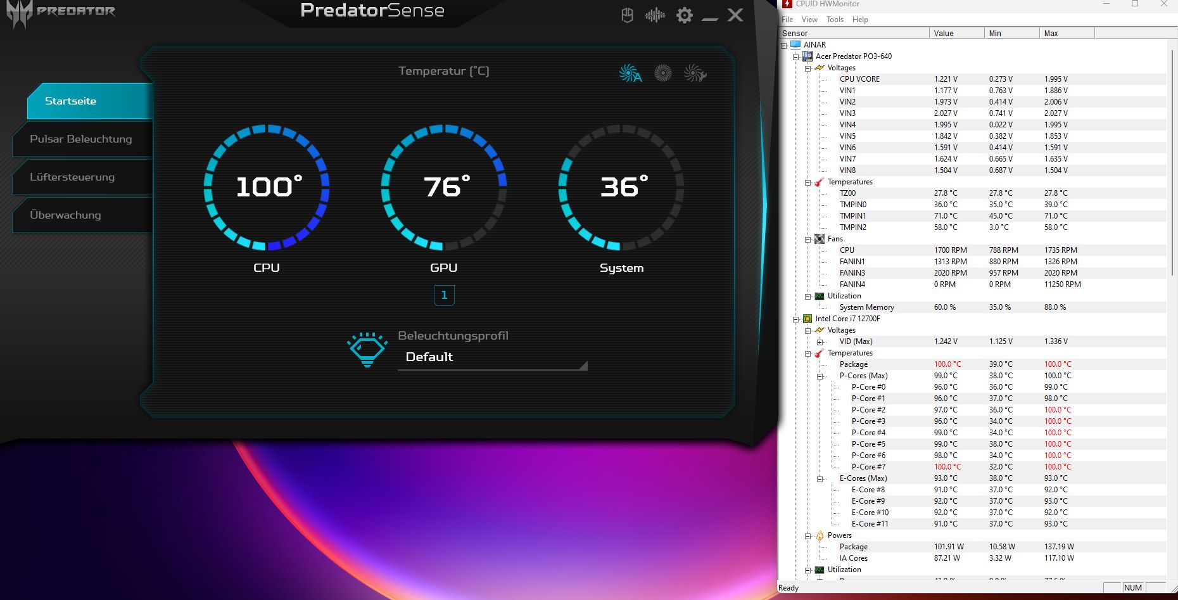Click the Fans group icon
Viewport: 1178px width, 600px height.
(820, 239)
